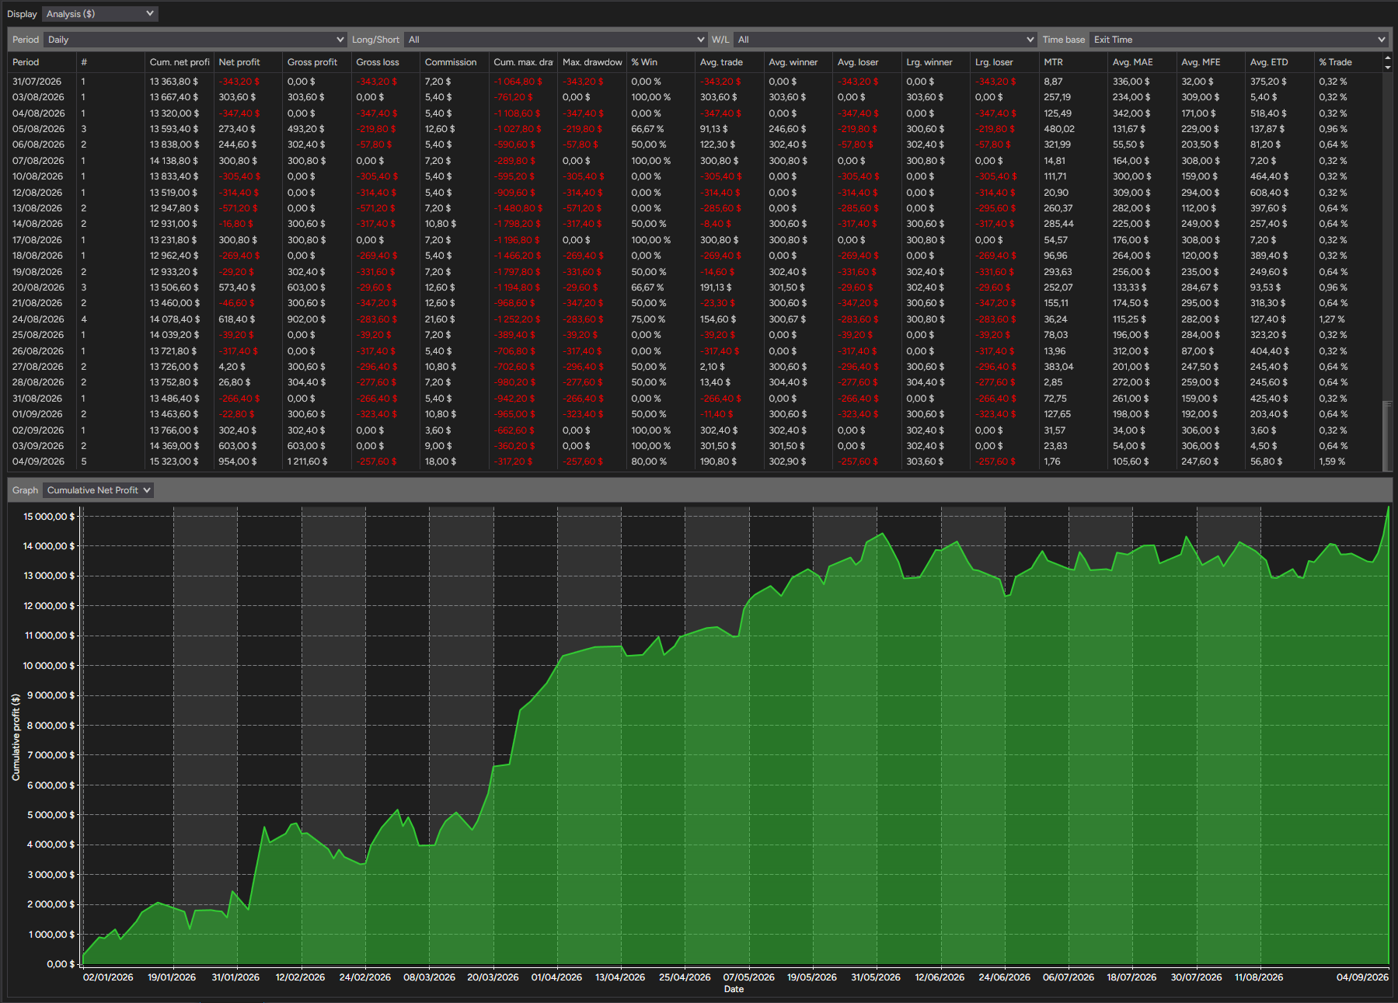Sort by Avg. MAE column header
The width and height of the screenshot is (1398, 1003).
tap(1142, 62)
